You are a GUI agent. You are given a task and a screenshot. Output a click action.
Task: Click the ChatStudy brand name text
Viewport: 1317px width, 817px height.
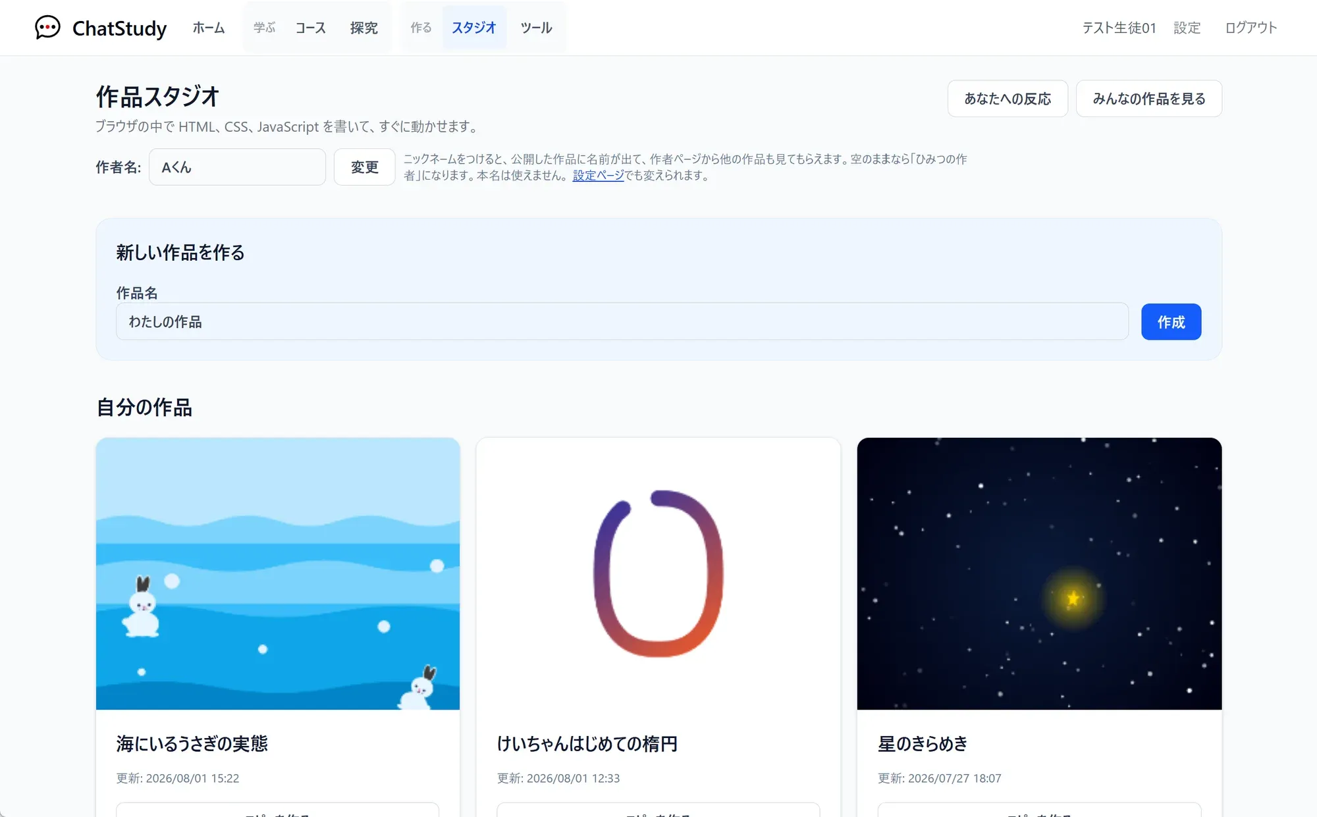point(119,28)
